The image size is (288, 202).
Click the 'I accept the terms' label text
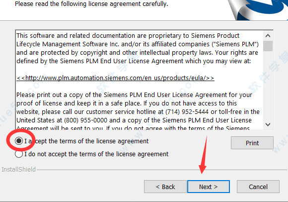(86, 141)
